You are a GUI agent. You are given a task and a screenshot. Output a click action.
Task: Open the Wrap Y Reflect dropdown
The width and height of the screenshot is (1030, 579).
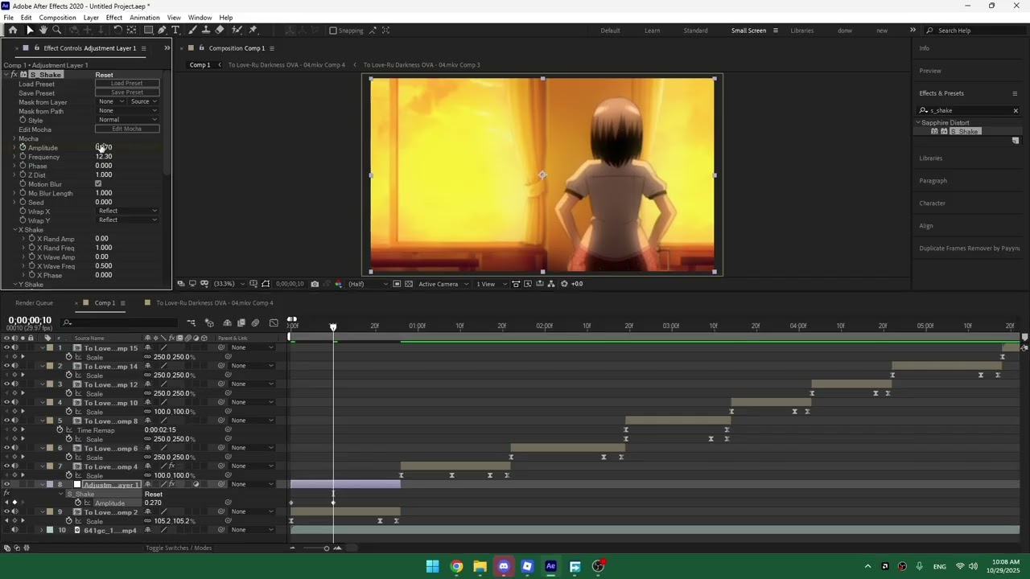click(128, 220)
